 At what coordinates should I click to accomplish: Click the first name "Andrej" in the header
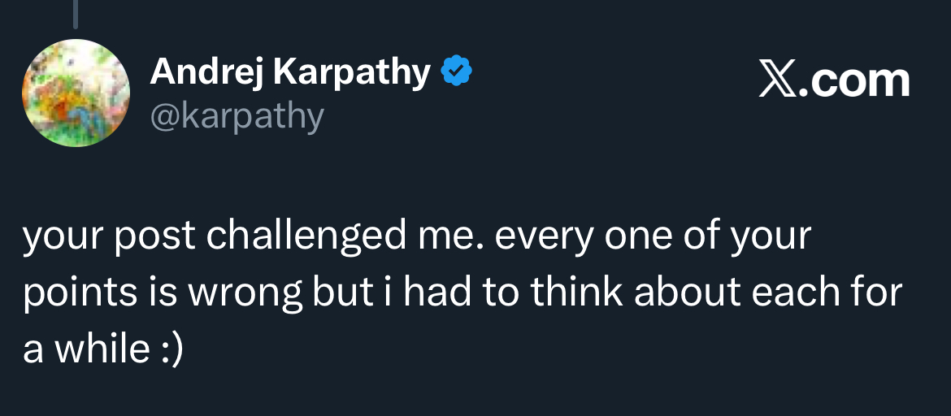pos(207,74)
